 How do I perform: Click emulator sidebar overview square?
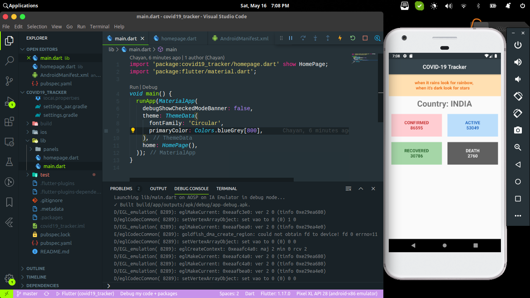(518, 199)
